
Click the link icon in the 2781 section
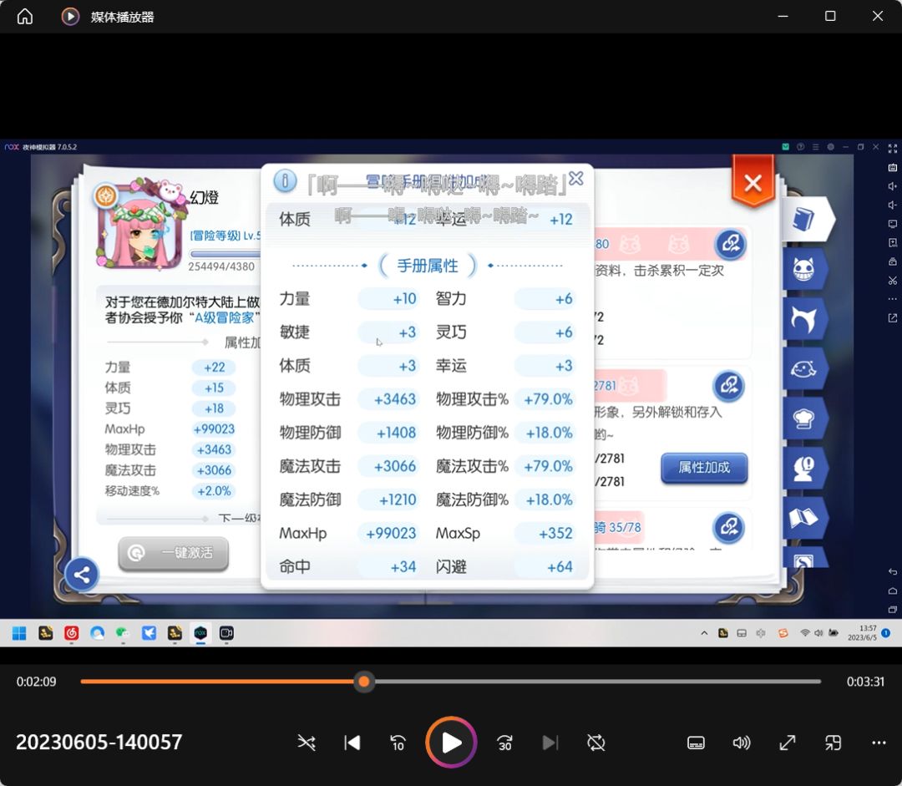pos(729,386)
